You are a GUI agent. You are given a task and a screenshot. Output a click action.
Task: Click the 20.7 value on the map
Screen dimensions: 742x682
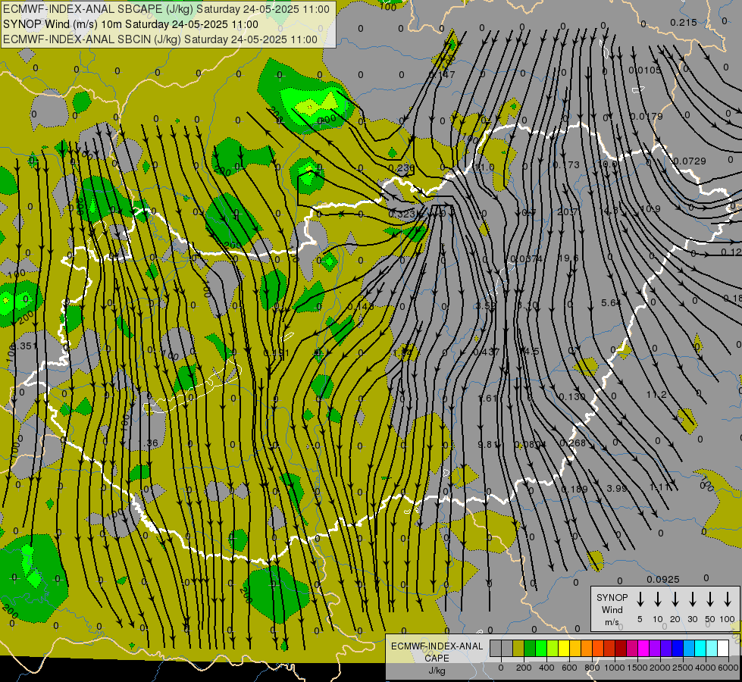pos(568,211)
